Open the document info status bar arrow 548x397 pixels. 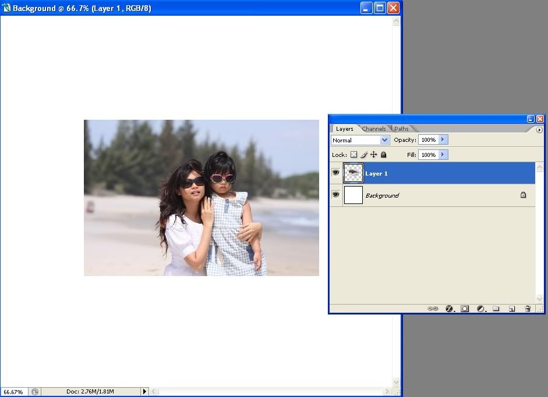coord(145,392)
